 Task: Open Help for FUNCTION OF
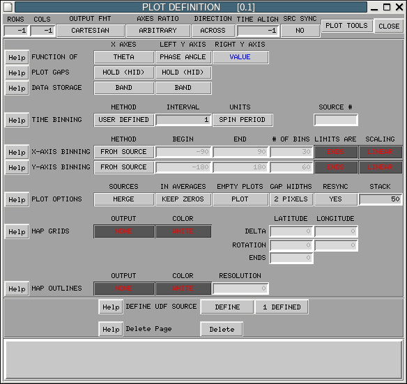click(x=17, y=57)
